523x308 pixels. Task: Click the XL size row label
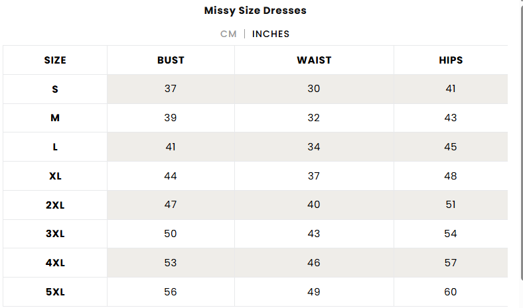tap(55, 176)
